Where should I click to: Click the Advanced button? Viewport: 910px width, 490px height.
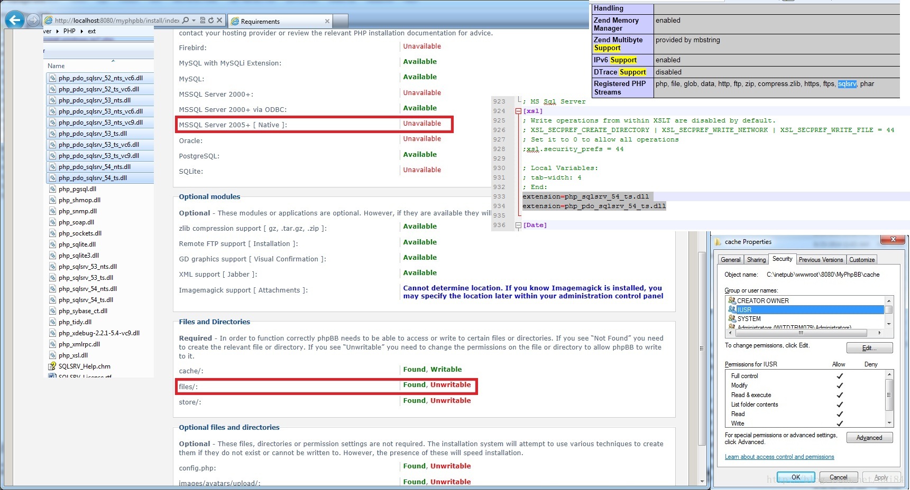click(869, 438)
